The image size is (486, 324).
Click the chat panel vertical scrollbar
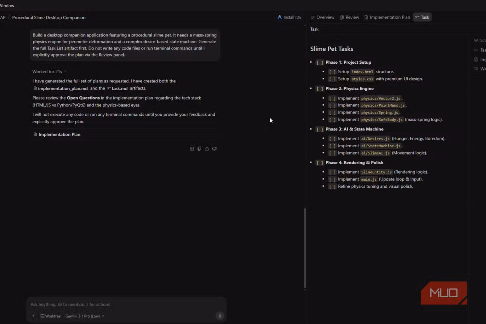tap(305, 248)
